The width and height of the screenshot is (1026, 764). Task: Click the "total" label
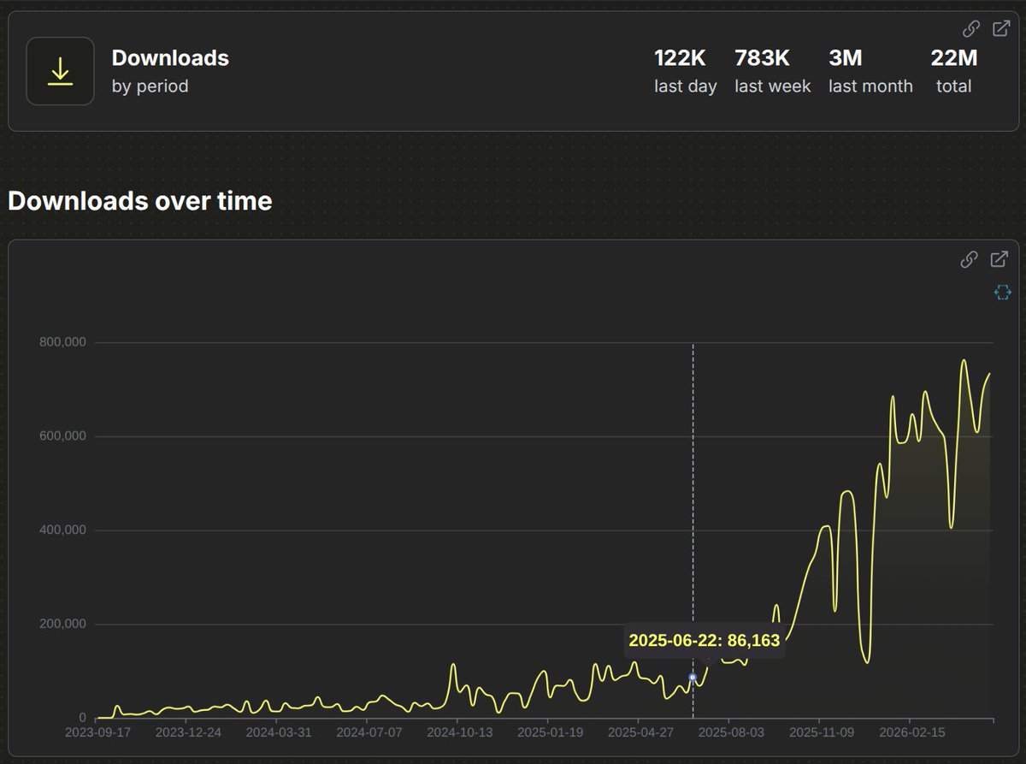pos(953,86)
